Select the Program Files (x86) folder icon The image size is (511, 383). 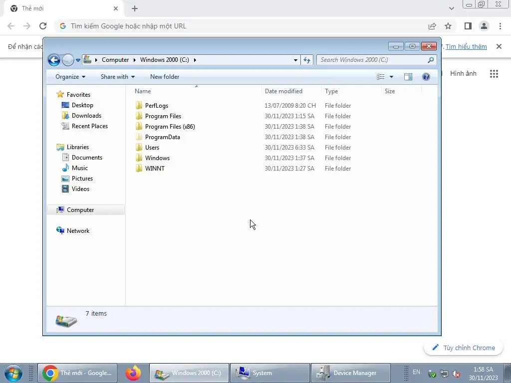(x=139, y=126)
